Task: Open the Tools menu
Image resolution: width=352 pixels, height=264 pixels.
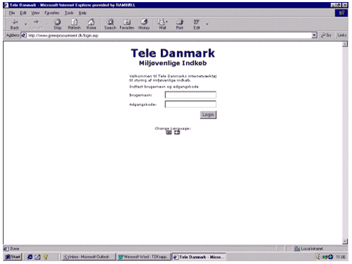Action: pyautogui.click(x=69, y=13)
